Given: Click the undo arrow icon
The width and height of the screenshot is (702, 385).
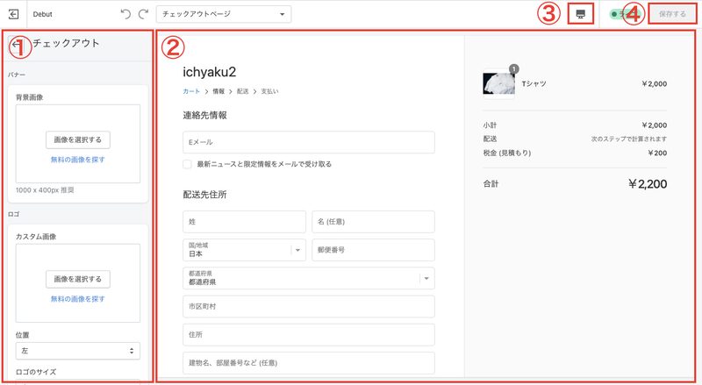Looking at the screenshot, I should pos(125,14).
